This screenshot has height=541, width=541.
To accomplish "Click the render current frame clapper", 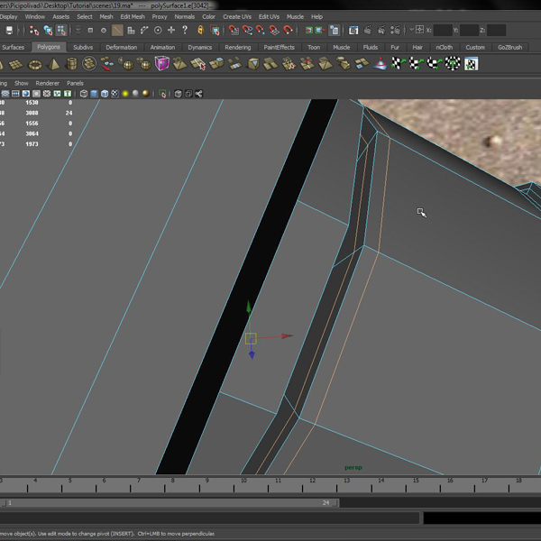I will pos(368,31).
